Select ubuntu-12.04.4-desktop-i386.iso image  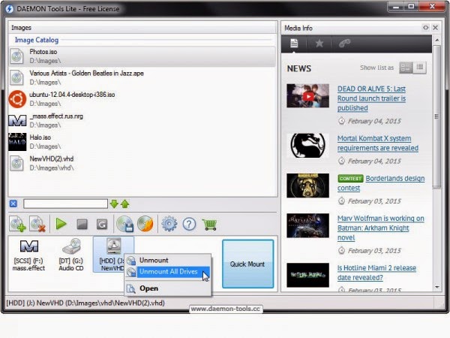tap(142, 99)
